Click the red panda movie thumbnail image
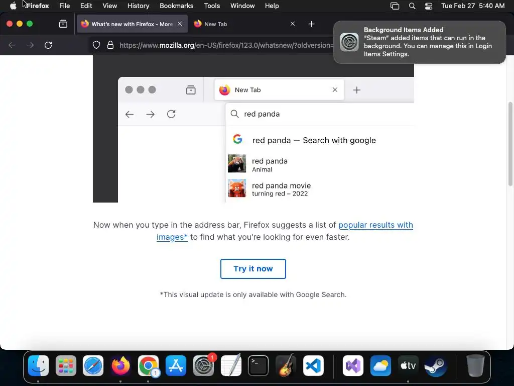The height and width of the screenshot is (386, 514). [237, 188]
